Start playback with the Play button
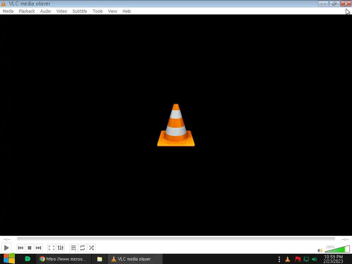352x264 pixels. click(6, 248)
